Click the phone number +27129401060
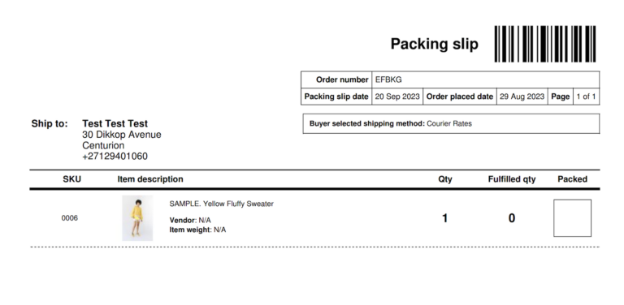Image resolution: width=624 pixels, height=305 pixels. click(115, 157)
